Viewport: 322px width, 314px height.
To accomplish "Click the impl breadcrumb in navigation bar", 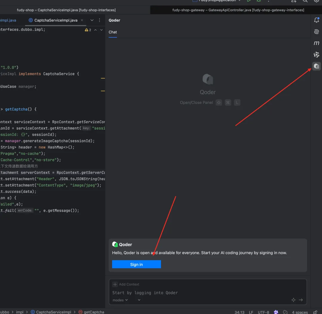I will click(20, 312).
